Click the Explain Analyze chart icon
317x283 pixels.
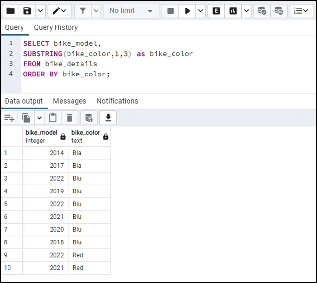coord(233,11)
